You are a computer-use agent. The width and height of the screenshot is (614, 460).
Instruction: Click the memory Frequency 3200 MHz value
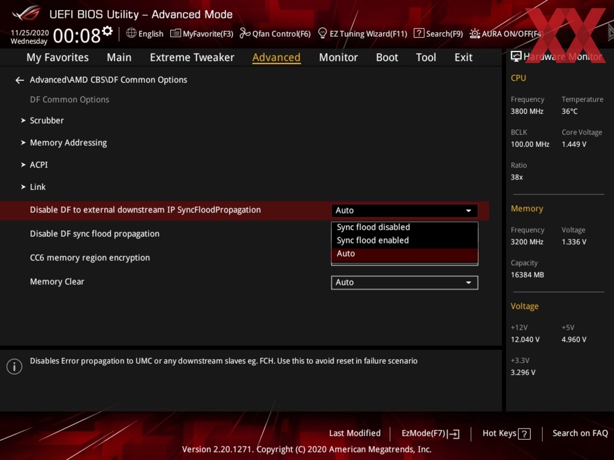point(527,242)
